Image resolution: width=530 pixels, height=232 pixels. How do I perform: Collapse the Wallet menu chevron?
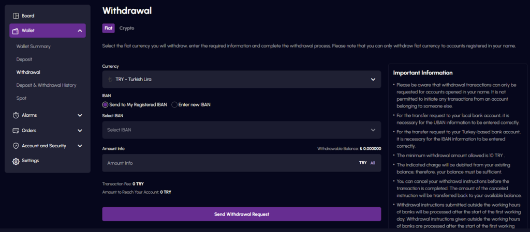(80, 30)
